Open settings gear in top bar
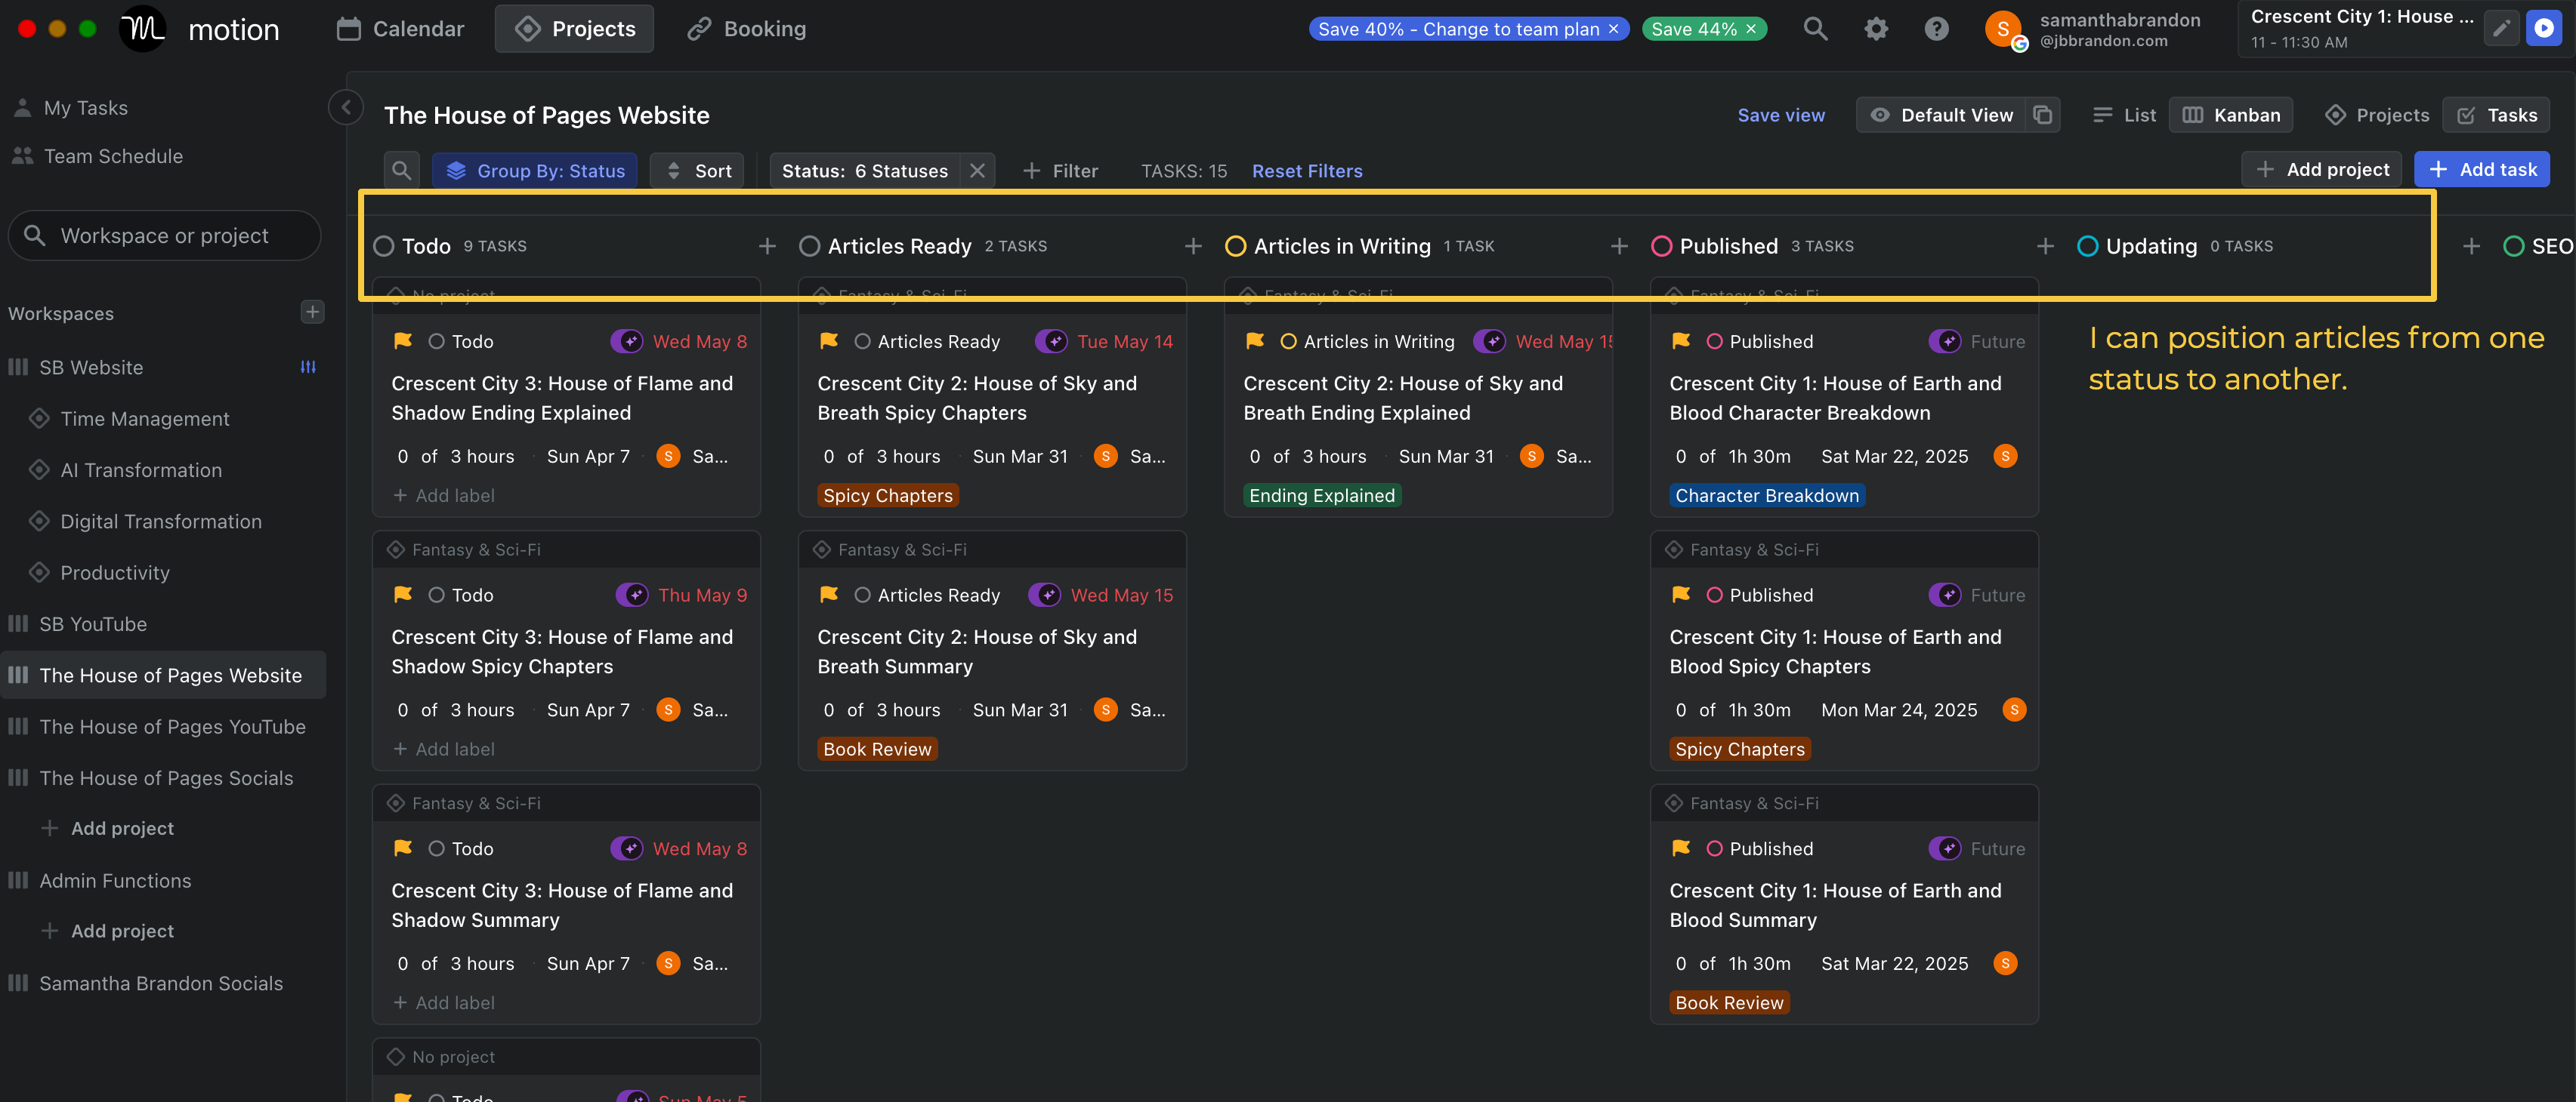This screenshot has width=2576, height=1102. click(x=1876, y=29)
